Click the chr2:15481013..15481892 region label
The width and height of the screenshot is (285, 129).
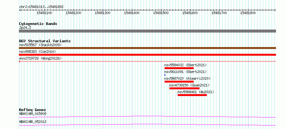click(x=41, y=7)
